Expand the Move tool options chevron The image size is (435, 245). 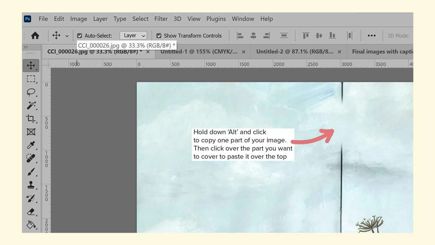click(x=67, y=35)
